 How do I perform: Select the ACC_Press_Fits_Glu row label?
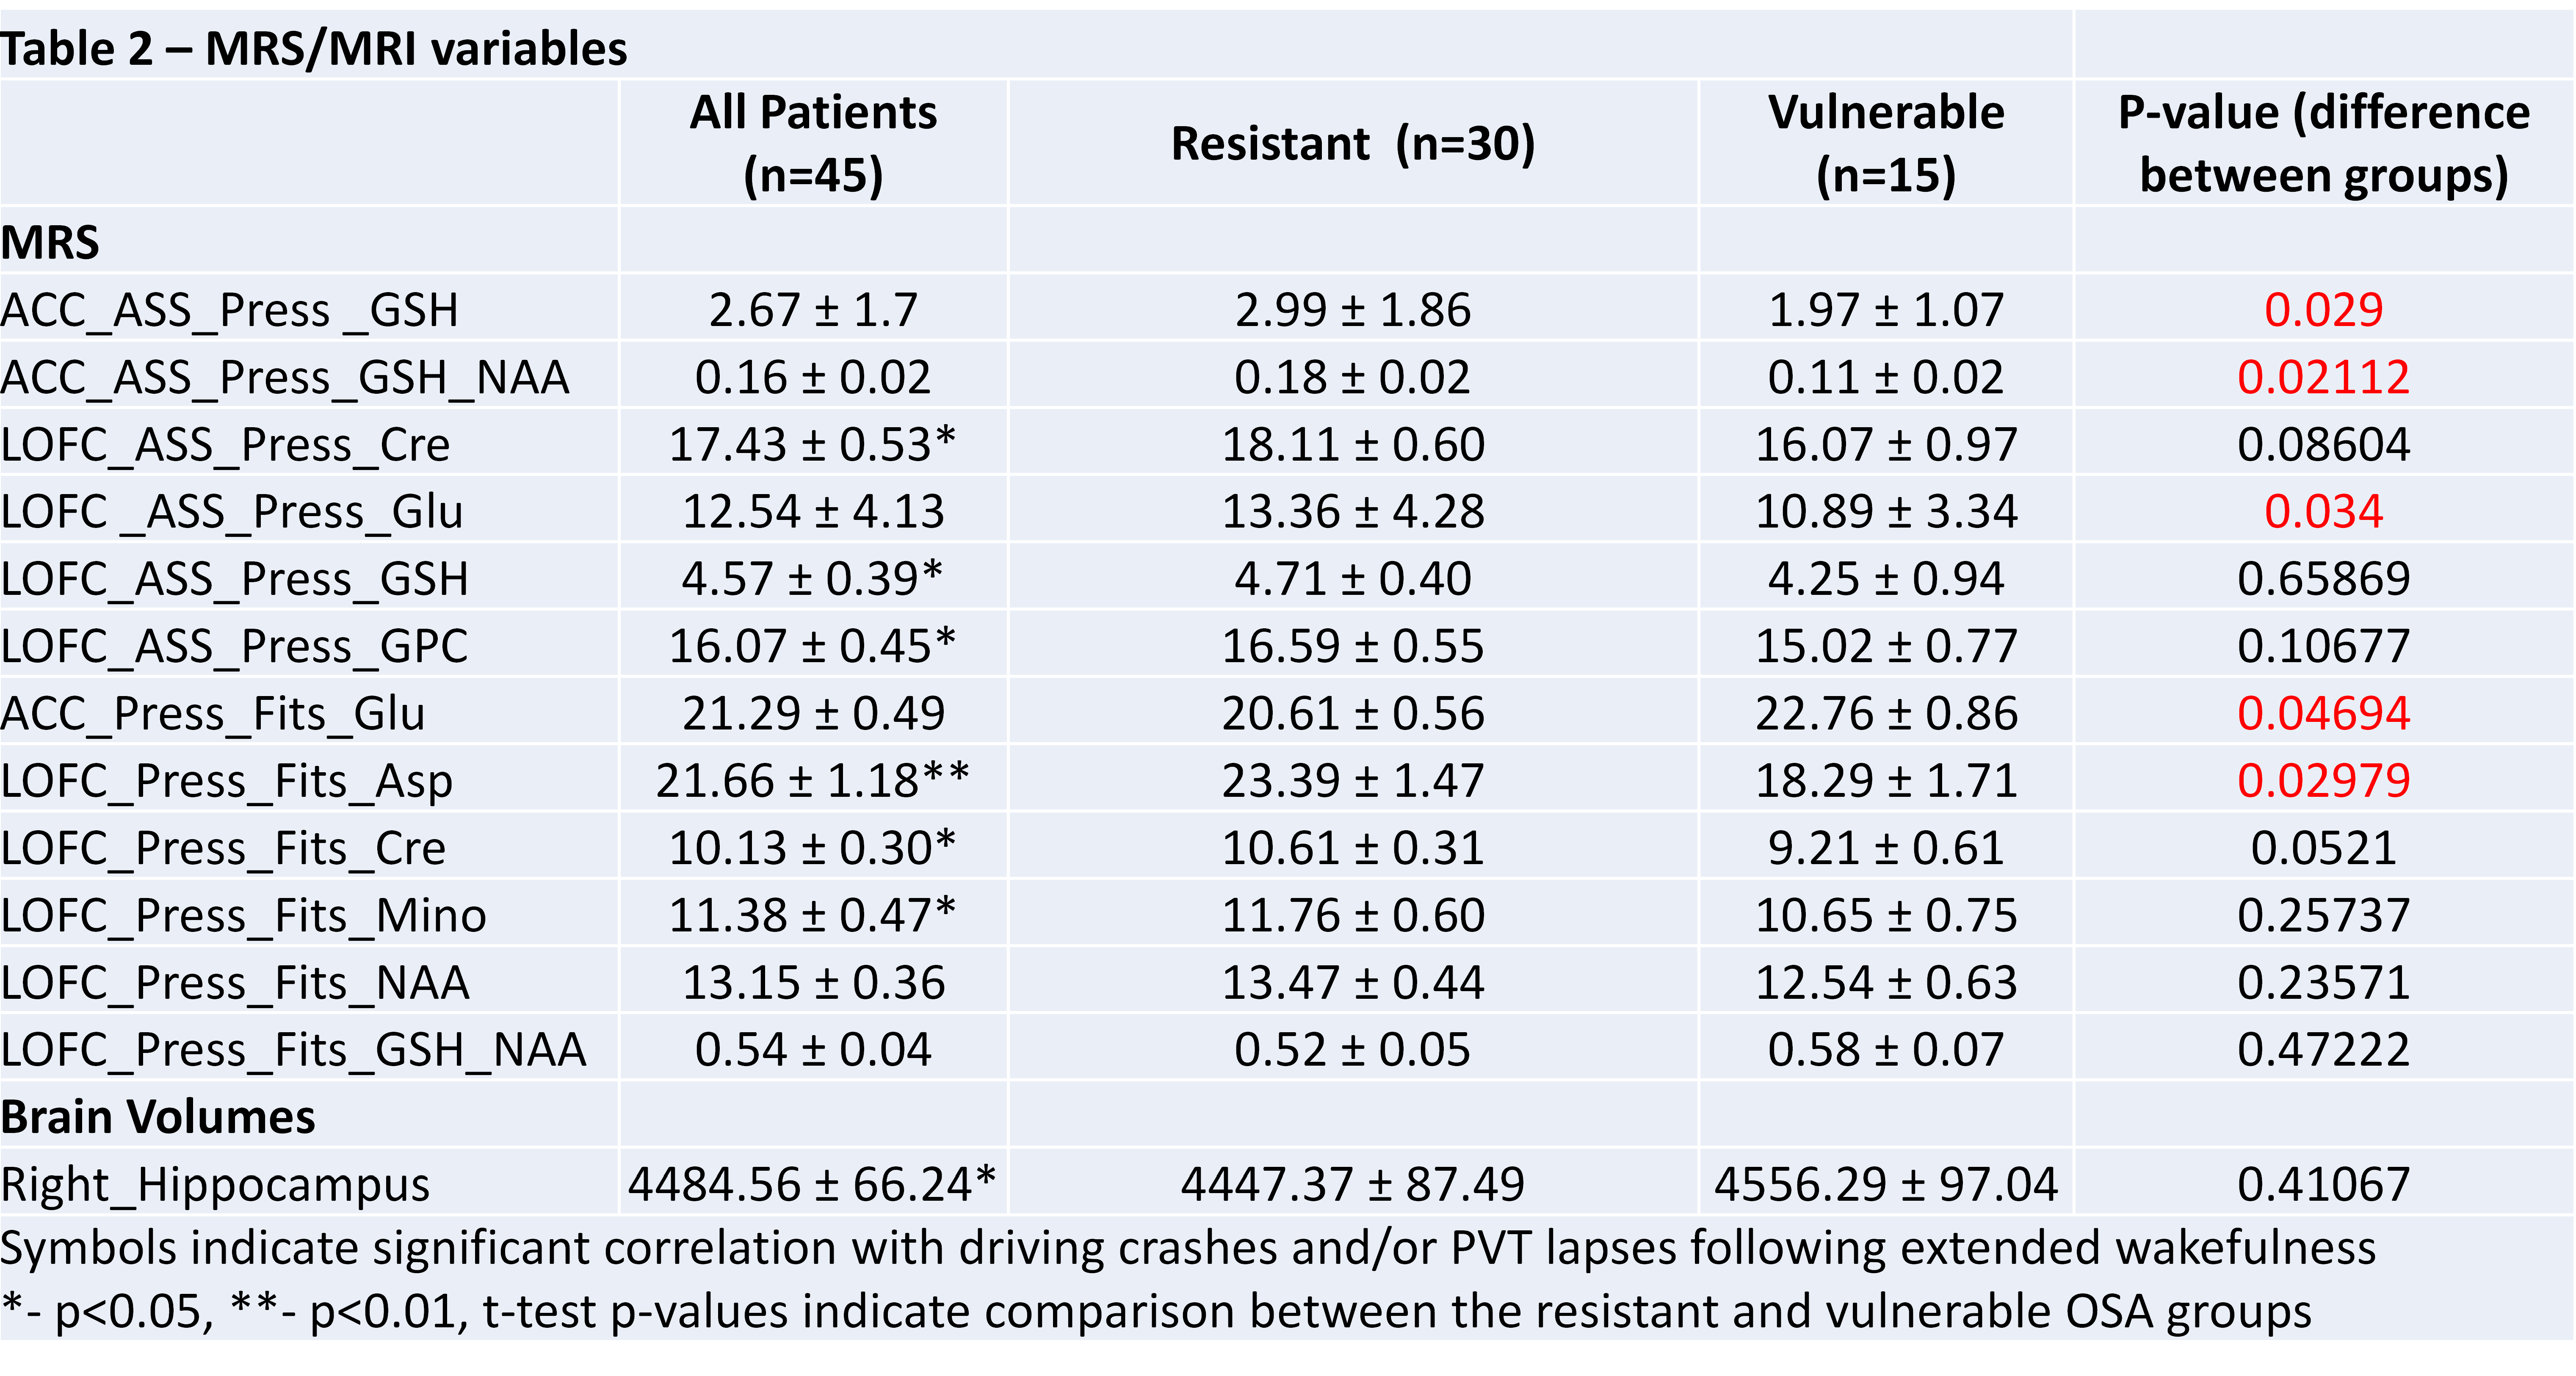[x=212, y=713]
